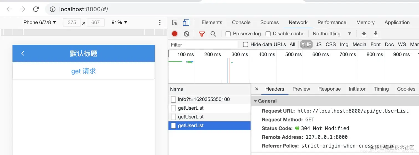The image size is (419, 155).
Task: Click the dimension swap icon between width and height
Action: (84, 23)
